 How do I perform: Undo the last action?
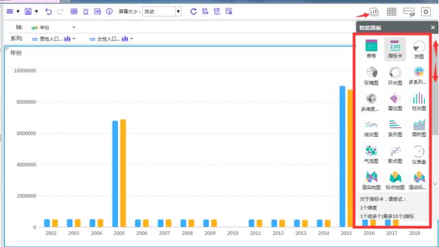pyautogui.click(x=49, y=12)
